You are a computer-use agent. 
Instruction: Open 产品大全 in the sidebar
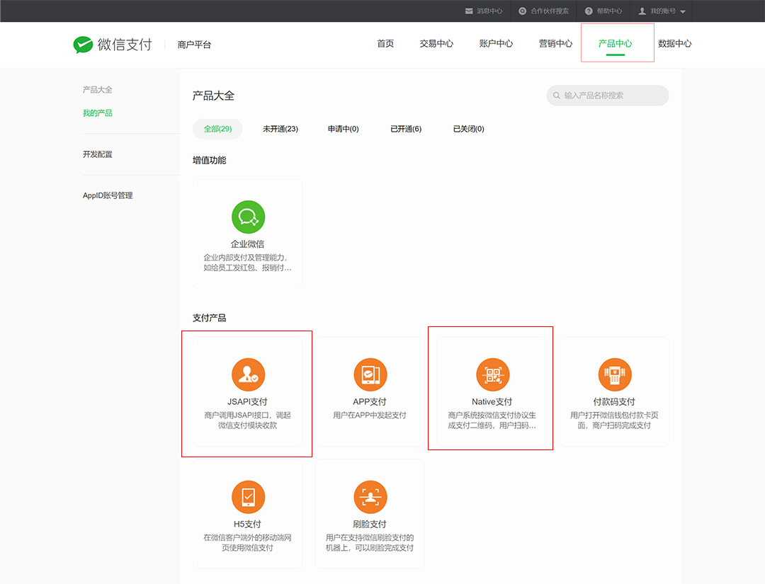[x=98, y=90]
